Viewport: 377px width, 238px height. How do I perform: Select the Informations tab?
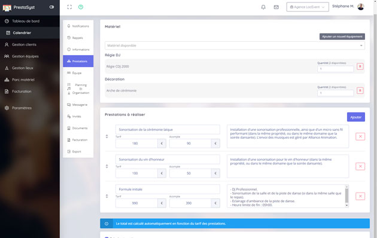click(78, 50)
